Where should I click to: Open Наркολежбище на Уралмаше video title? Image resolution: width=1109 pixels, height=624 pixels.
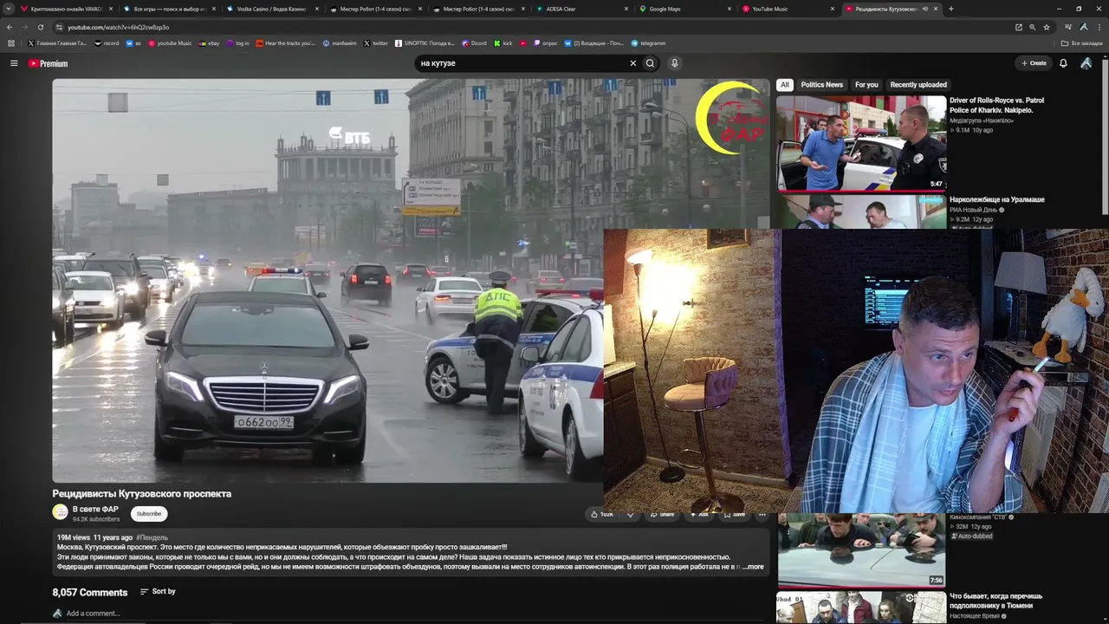pyautogui.click(x=997, y=199)
